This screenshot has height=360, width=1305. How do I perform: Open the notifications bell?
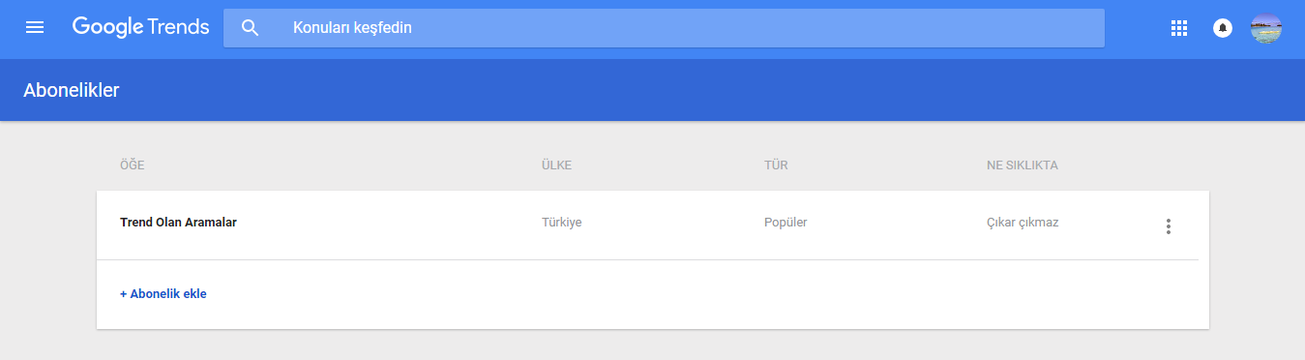click(x=1223, y=28)
